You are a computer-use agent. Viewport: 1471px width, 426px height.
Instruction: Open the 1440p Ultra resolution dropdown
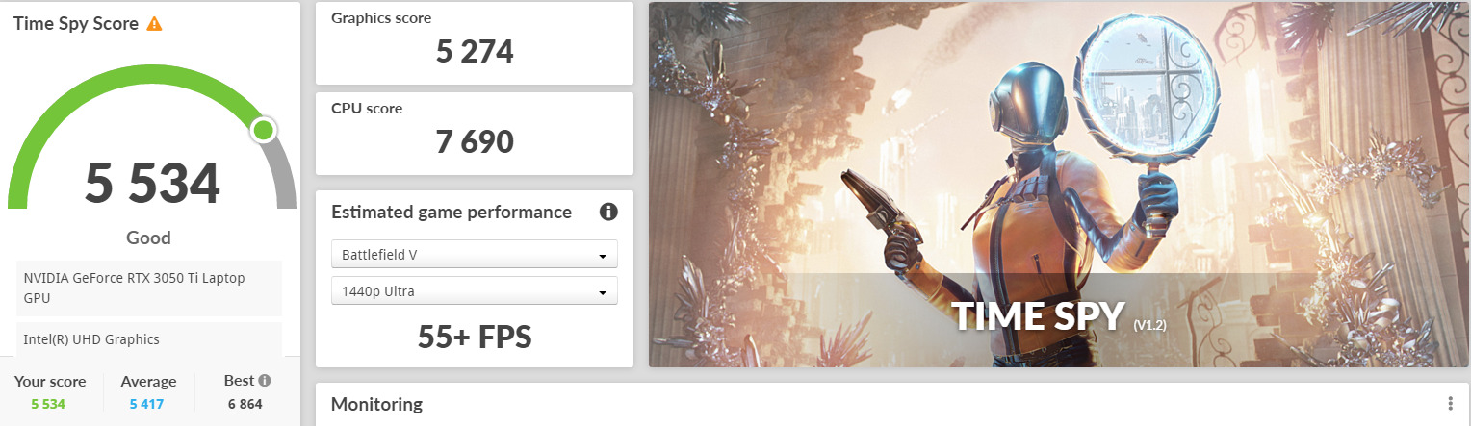pos(475,291)
